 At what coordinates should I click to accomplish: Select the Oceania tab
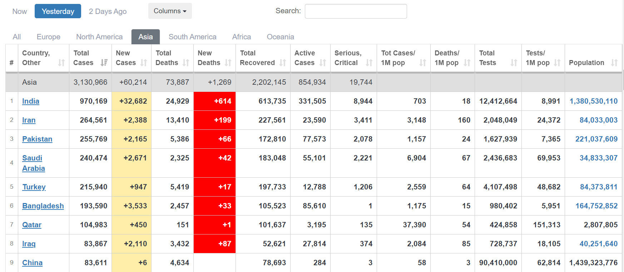click(281, 37)
